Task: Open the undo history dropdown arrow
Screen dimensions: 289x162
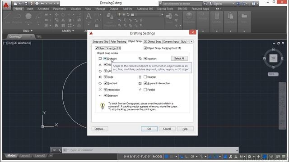Action: 46,4
